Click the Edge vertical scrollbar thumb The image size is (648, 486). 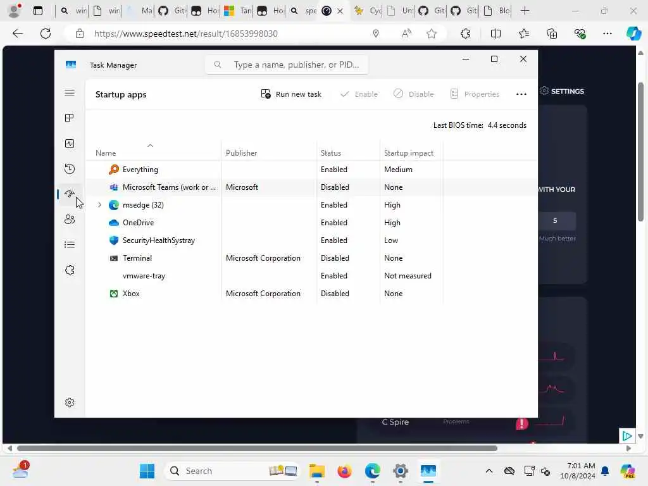coord(640,152)
